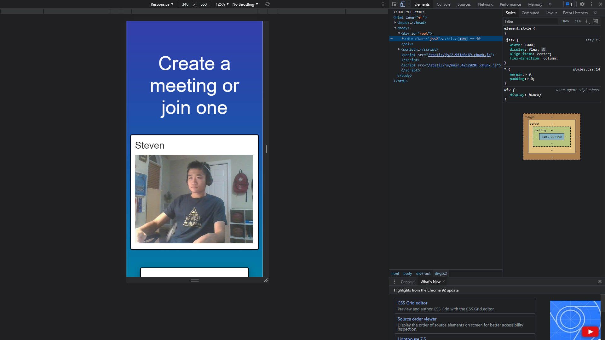Open the console messages issue counter

(569, 4)
